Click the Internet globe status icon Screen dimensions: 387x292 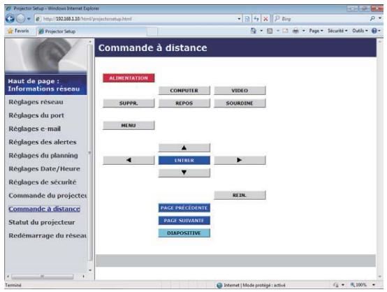coord(219,285)
